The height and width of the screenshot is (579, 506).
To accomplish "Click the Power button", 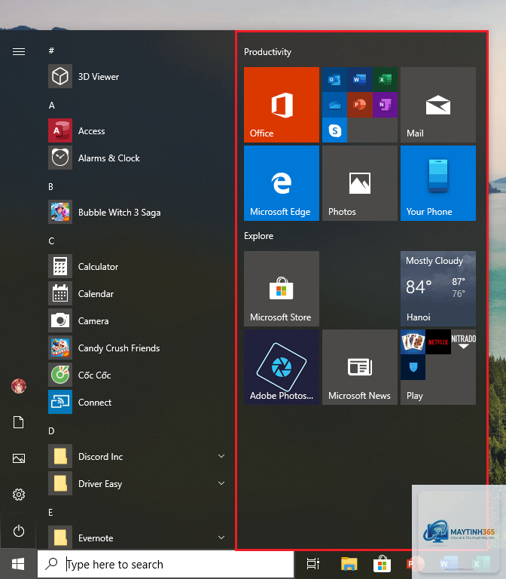I will [x=19, y=531].
